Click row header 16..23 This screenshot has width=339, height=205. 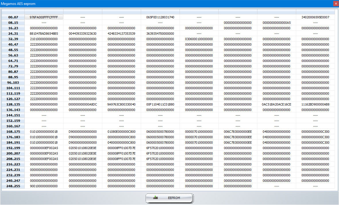click(13, 28)
